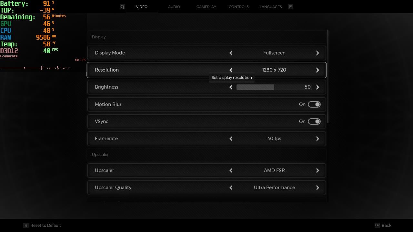Raise Framerate cap with right arrow

[x=317, y=139]
